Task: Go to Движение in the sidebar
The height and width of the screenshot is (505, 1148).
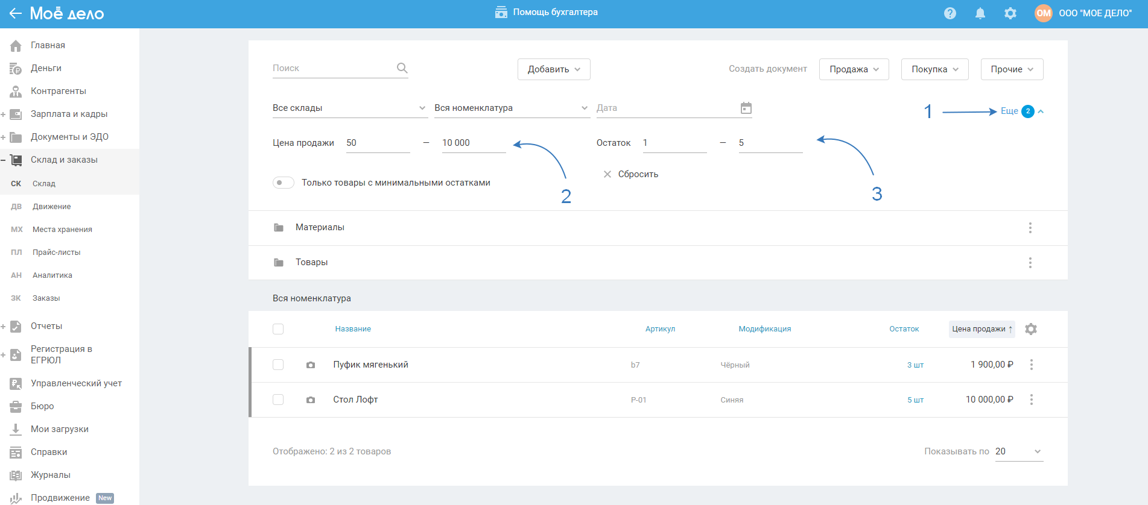Action: coord(52,207)
